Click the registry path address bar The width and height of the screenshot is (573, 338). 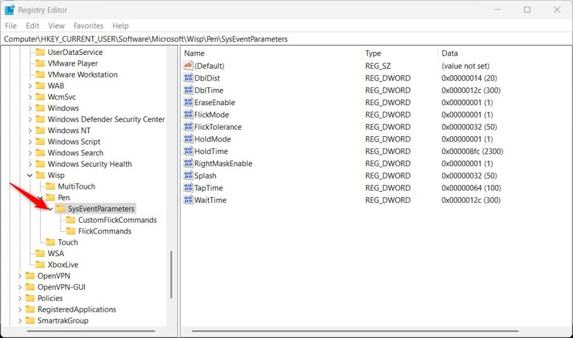coord(286,39)
